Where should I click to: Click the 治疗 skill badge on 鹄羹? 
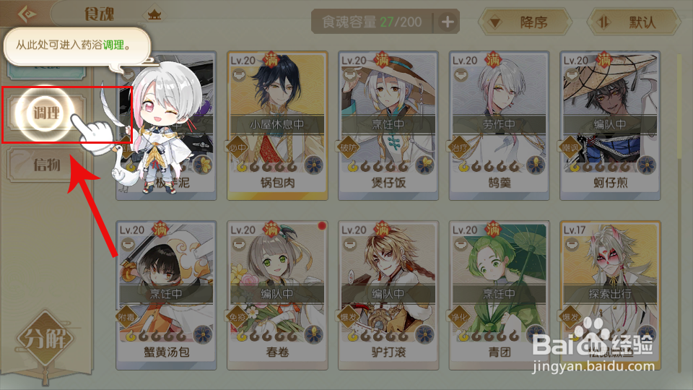coord(459,147)
